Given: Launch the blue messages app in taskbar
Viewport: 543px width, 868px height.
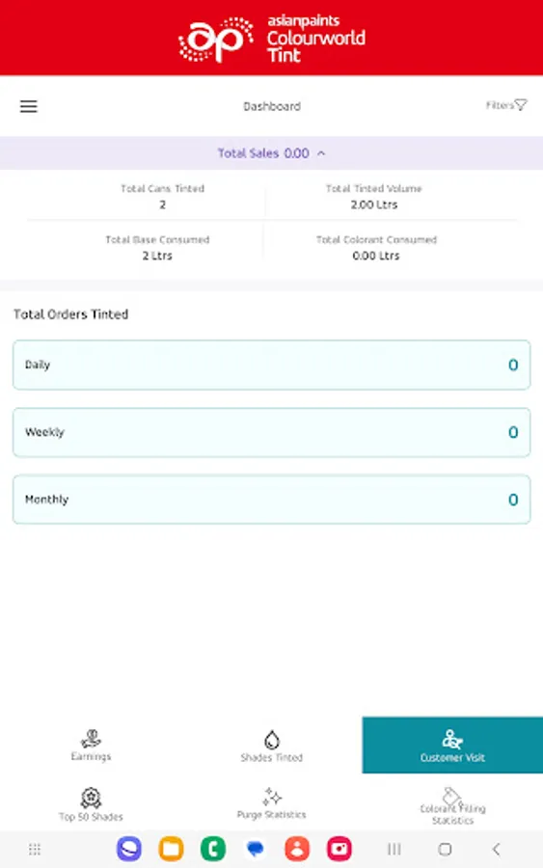Looking at the screenshot, I should click(256, 849).
